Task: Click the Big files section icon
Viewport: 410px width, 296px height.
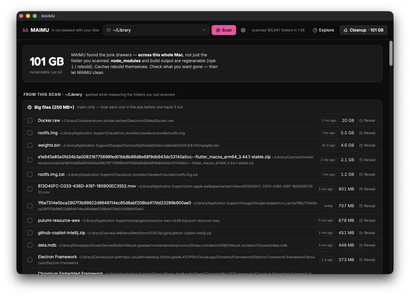Action: (30, 107)
